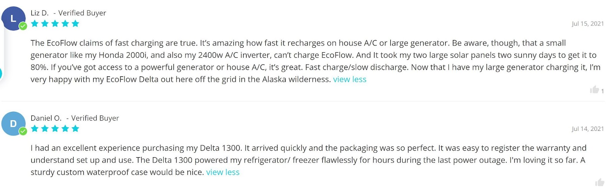The height and width of the screenshot is (195, 611).
Task: Click the Jul 14, 2021 review date
Action: (588, 129)
